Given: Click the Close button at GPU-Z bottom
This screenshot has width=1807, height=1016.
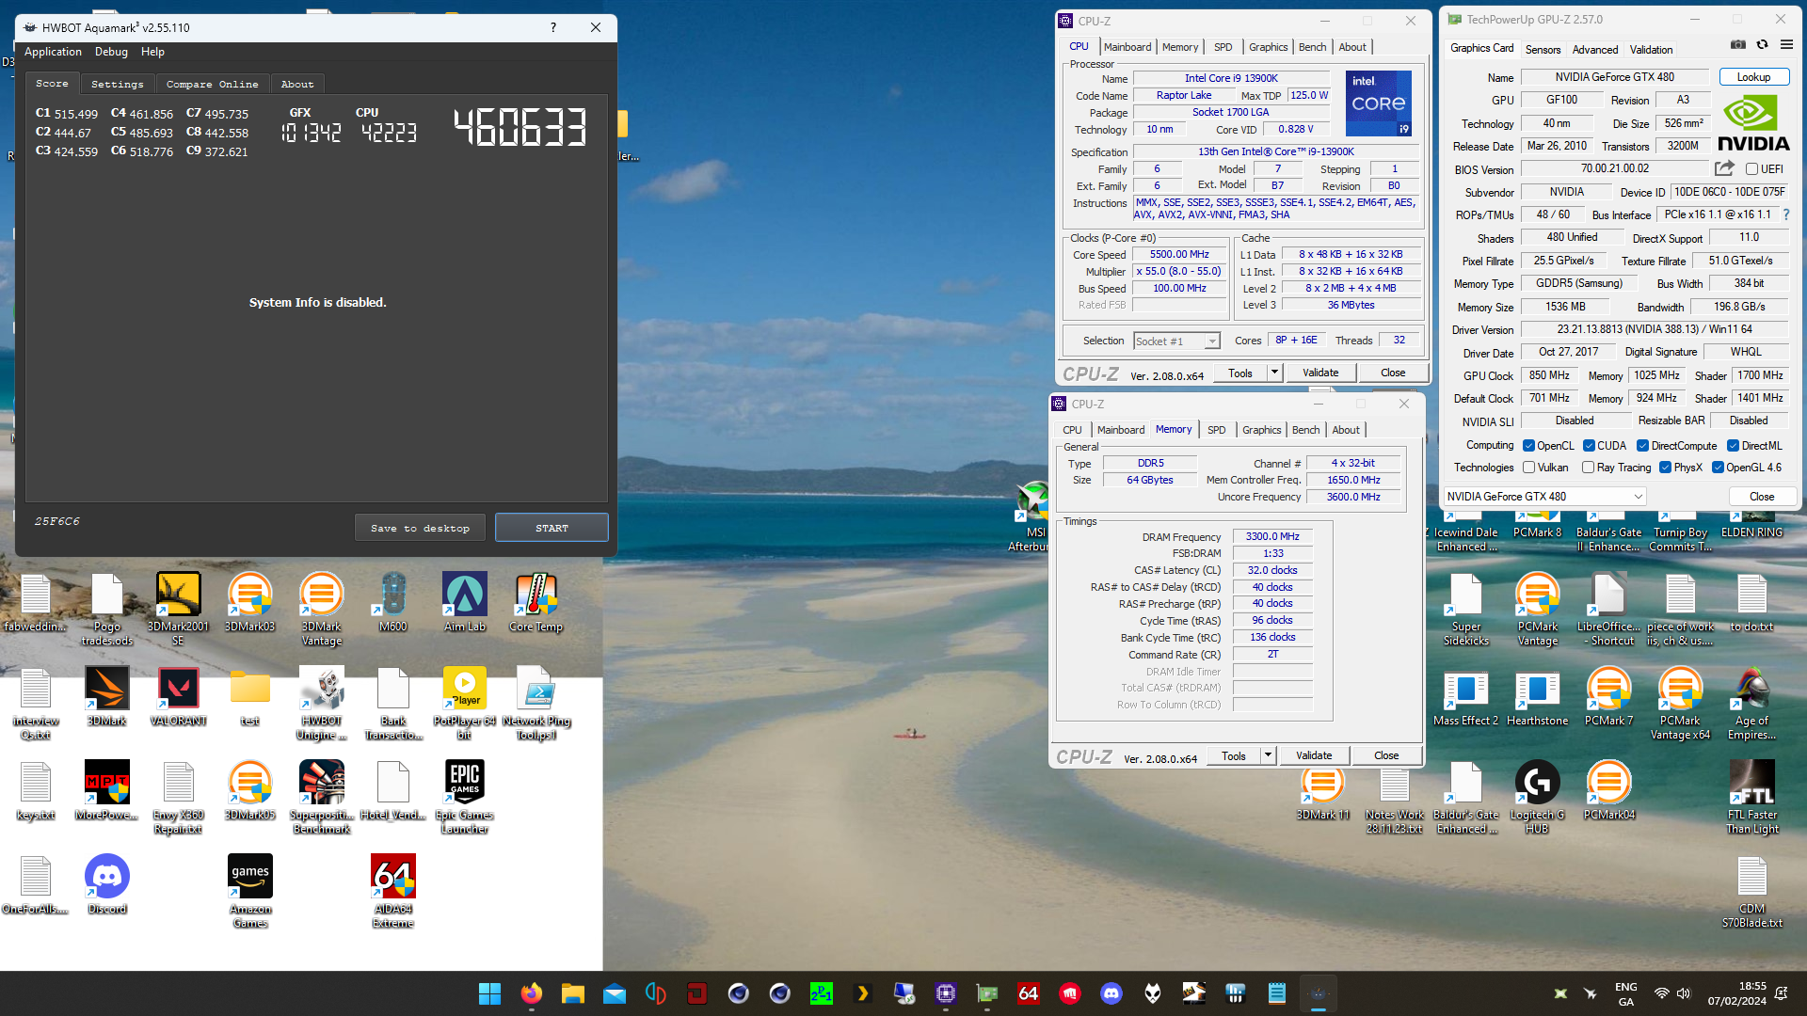Looking at the screenshot, I should (x=1762, y=497).
